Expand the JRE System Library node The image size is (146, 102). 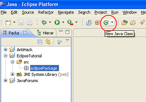[x=12, y=74]
